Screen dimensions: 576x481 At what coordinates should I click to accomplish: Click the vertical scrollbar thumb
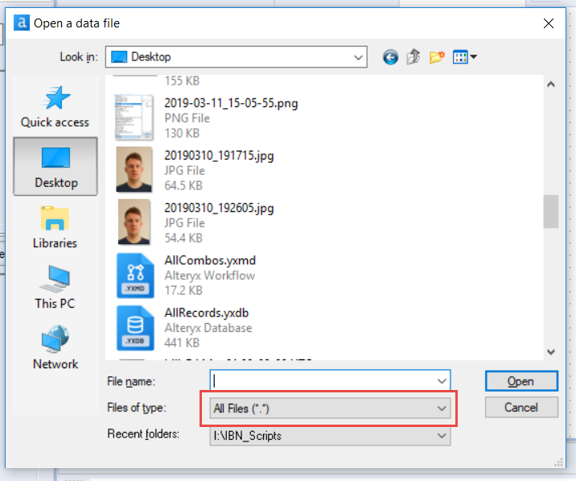550,212
